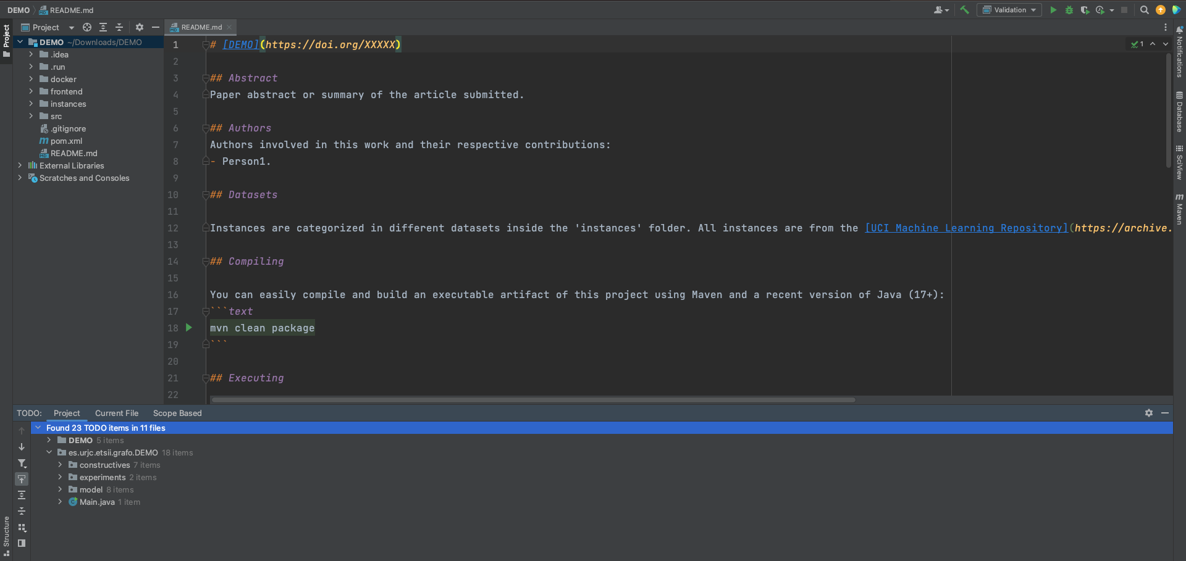Image resolution: width=1186 pixels, height=561 pixels.
Task: Toggle the TODO preview pane icon
Action: 22,543
